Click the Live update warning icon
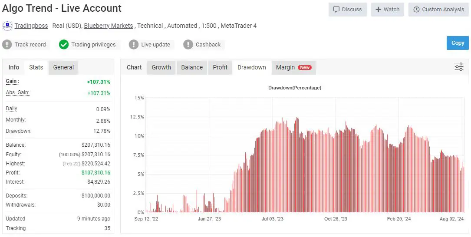Screen dimensions: 471x237 click(x=134, y=44)
